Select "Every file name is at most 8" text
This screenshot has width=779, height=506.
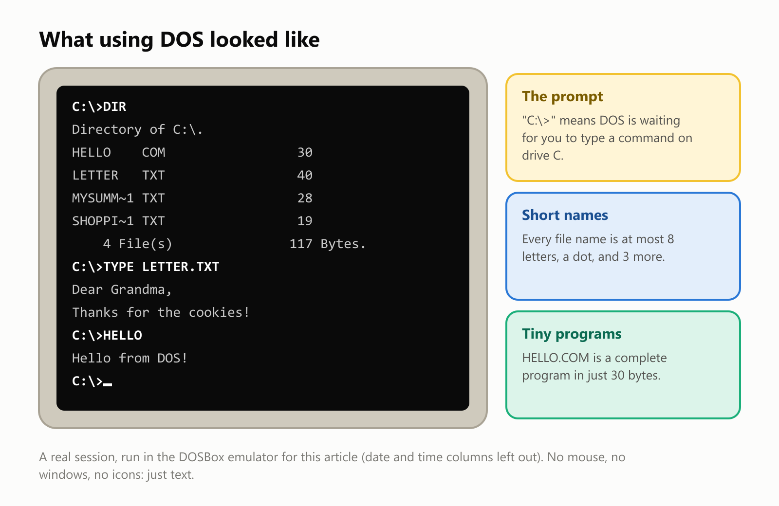coord(598,239)
